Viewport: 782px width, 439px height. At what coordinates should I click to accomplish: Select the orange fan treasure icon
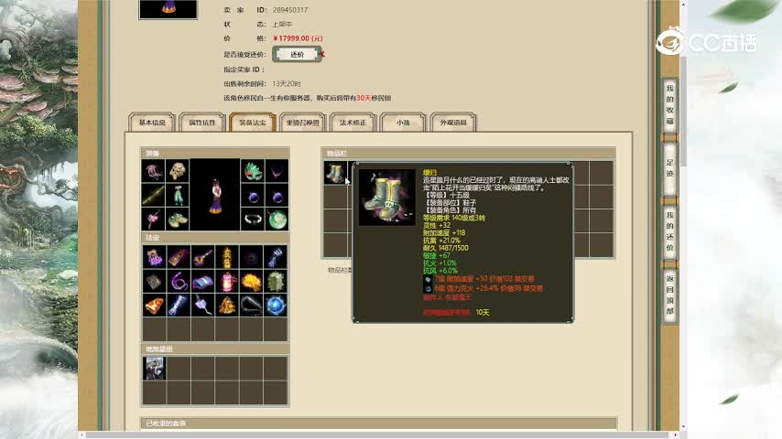click(x=154, y=305)
